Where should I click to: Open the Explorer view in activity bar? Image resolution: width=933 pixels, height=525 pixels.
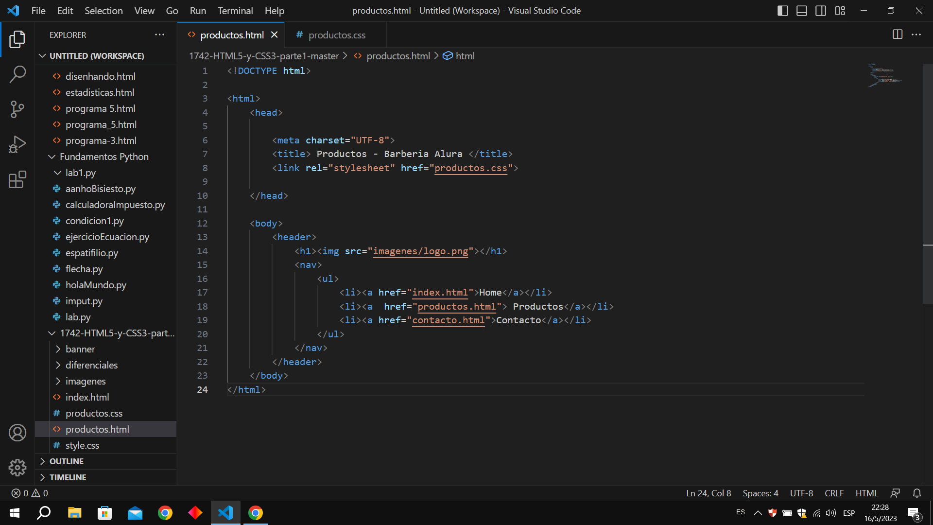pos(17,39)
